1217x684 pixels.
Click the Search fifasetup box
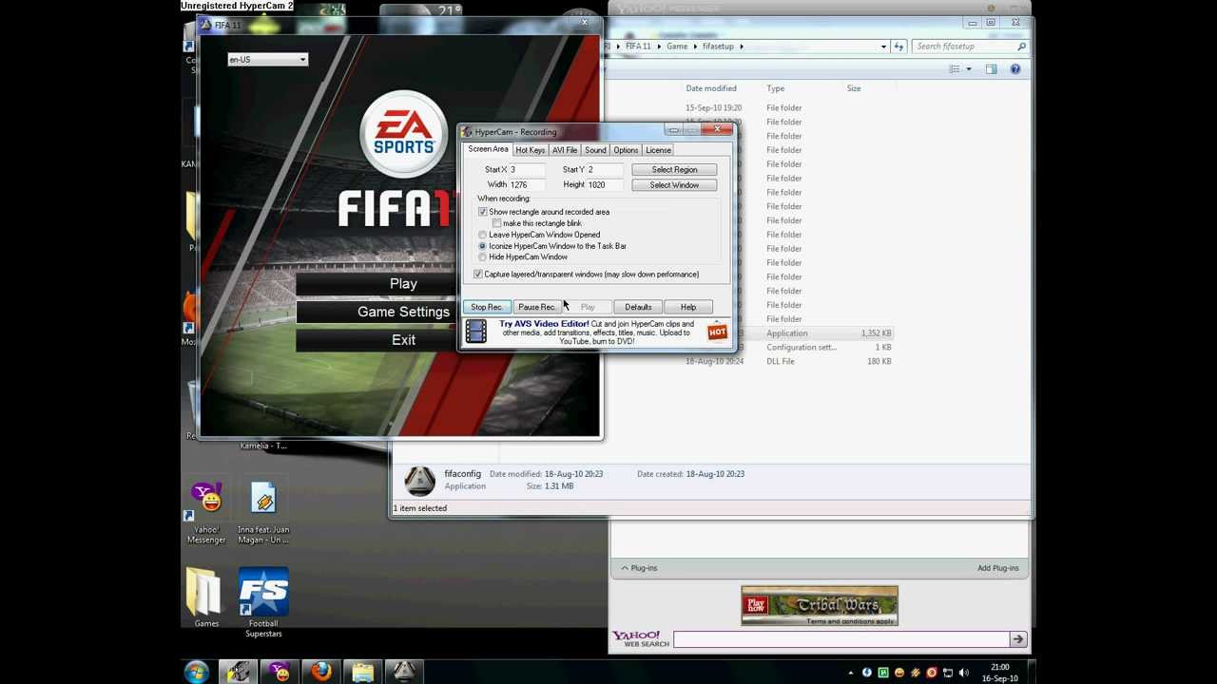click(x=970, y=46)
